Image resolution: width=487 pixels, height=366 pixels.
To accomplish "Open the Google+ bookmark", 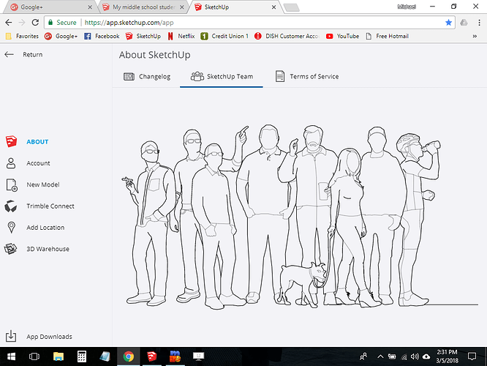I will (x=61, y=36).
